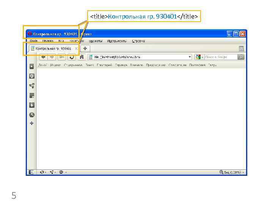Open the Google search engine selector

(x=199, y=57)
